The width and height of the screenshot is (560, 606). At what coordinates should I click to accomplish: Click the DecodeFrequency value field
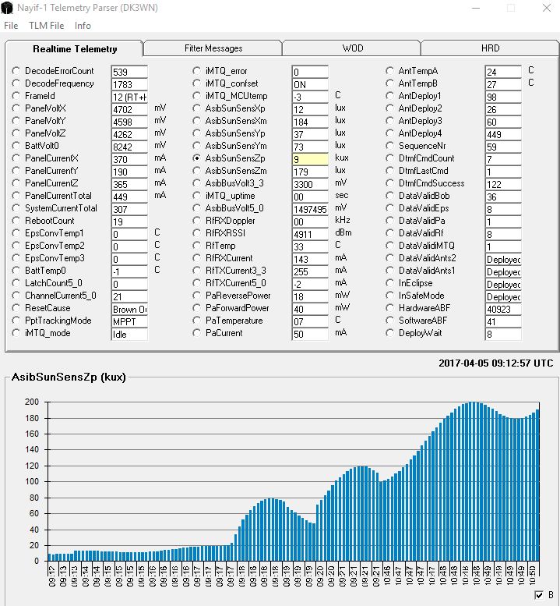point(129,84)
